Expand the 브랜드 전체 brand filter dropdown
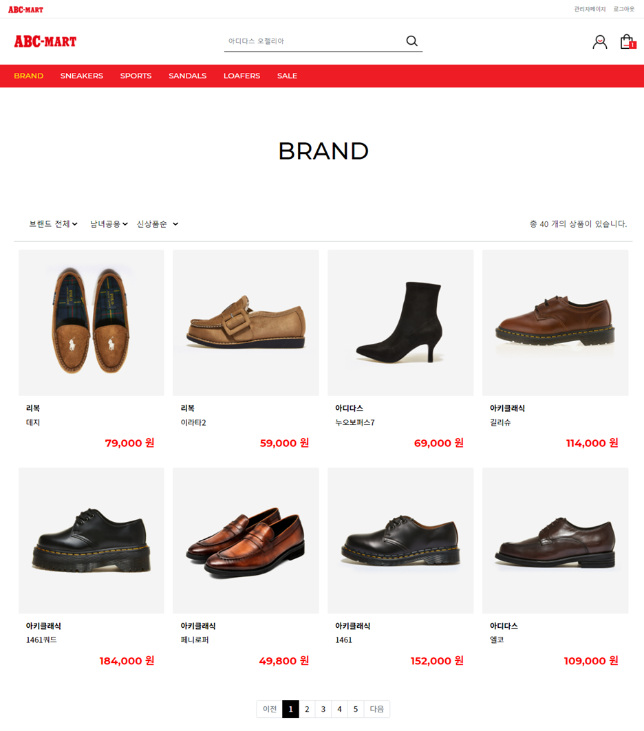This screenshot has width=644, height=731. coord(53,223)
